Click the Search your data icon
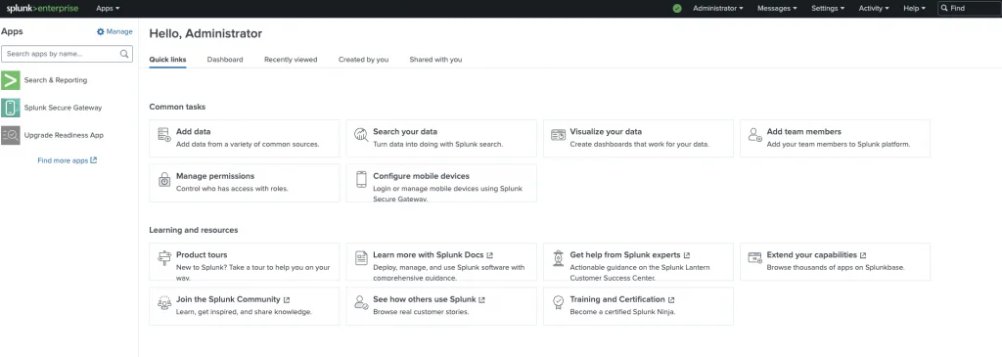Image resolution: width=1002 pixels, height=357 pixels. point(361,135)
